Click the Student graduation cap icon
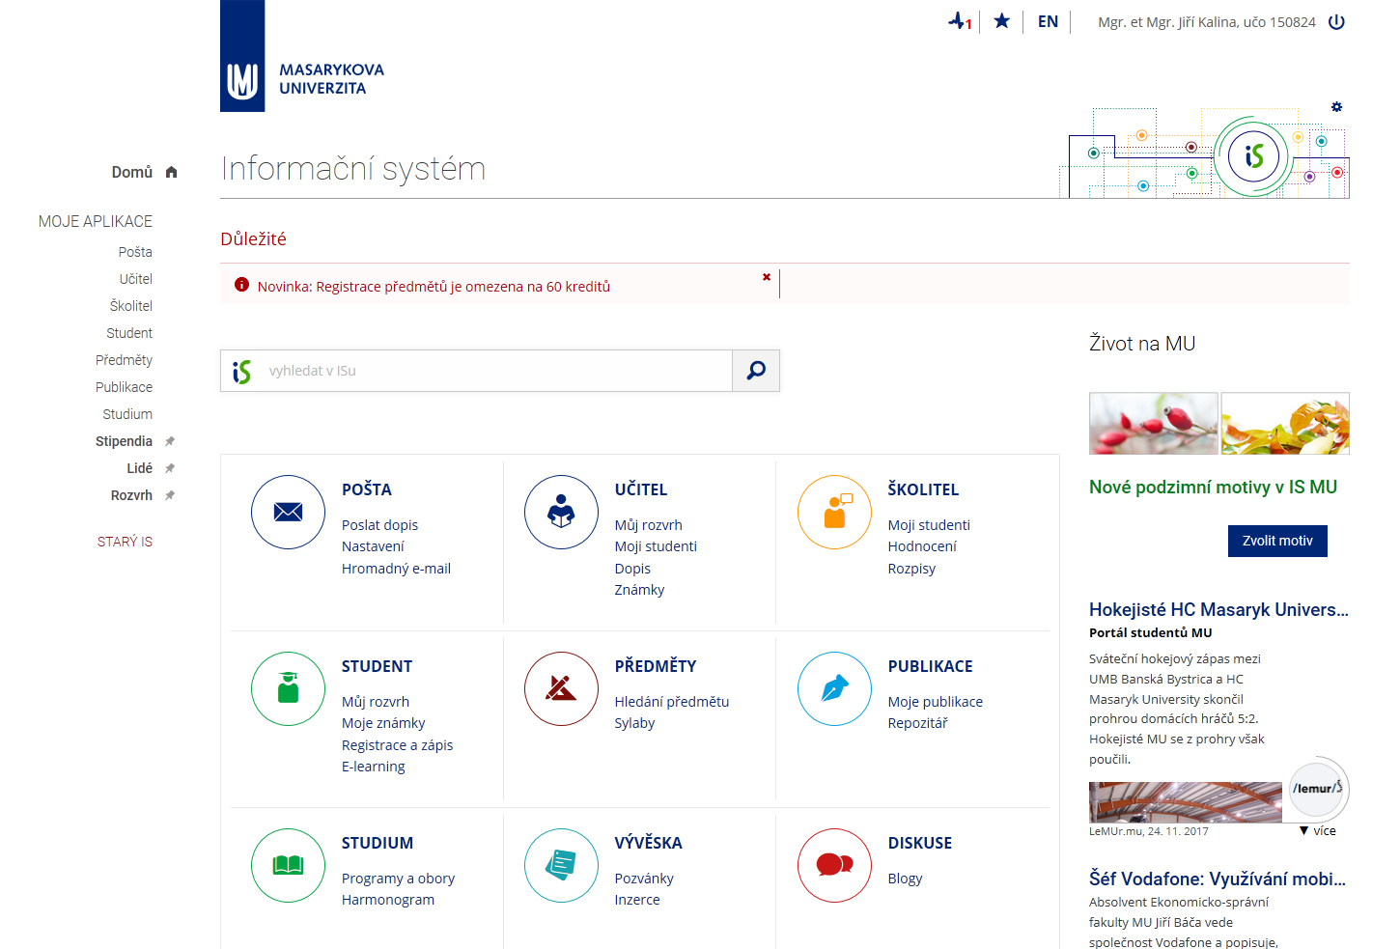 tap(288, 688)
